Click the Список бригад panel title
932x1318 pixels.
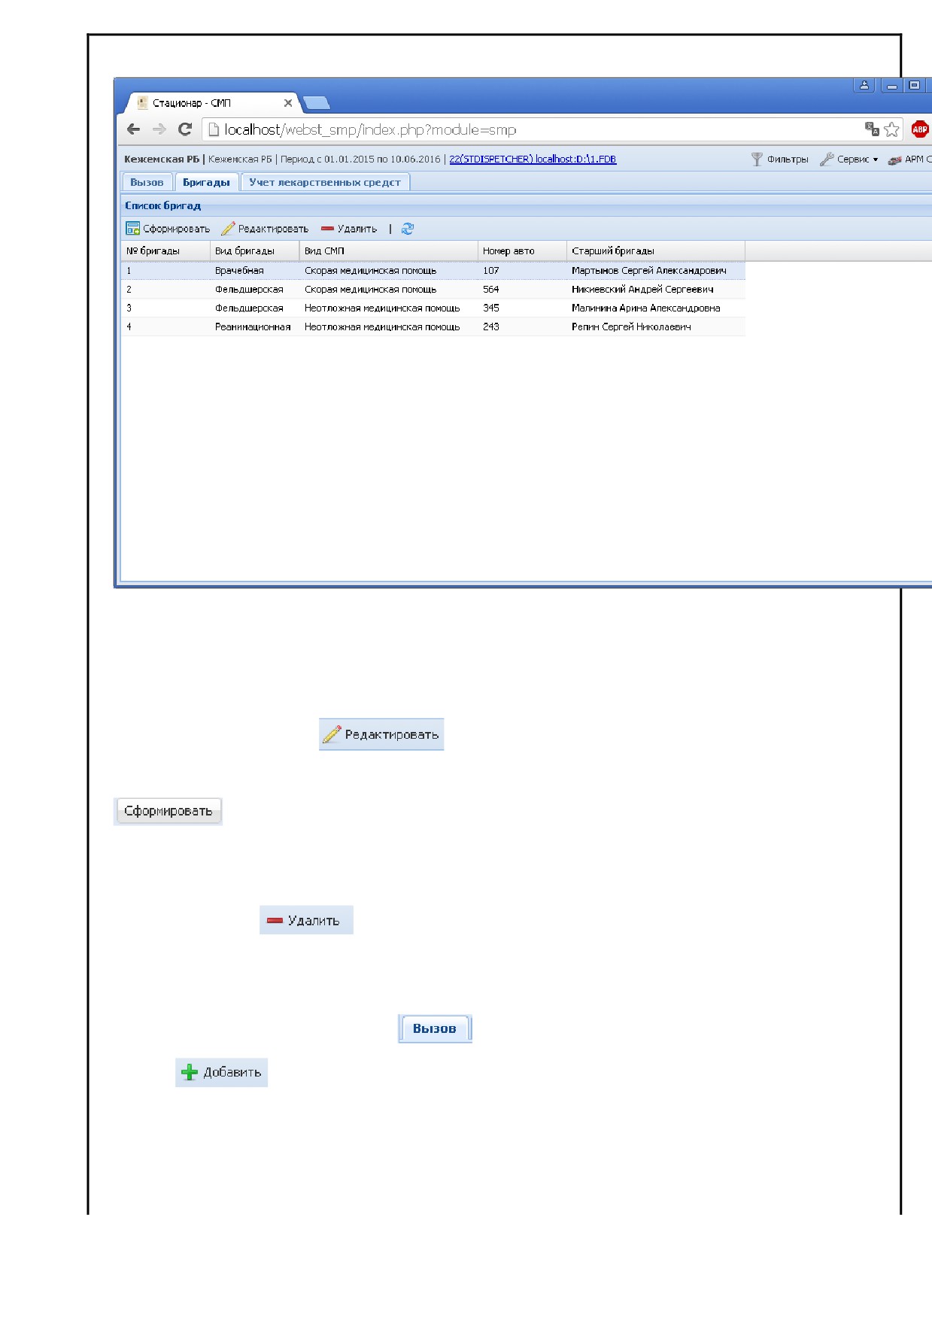pos(163,205)
